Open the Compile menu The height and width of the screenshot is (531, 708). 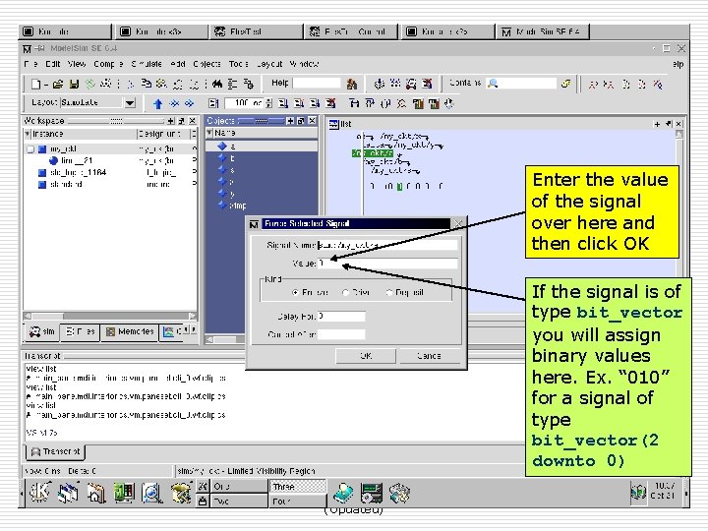point(108,64)
